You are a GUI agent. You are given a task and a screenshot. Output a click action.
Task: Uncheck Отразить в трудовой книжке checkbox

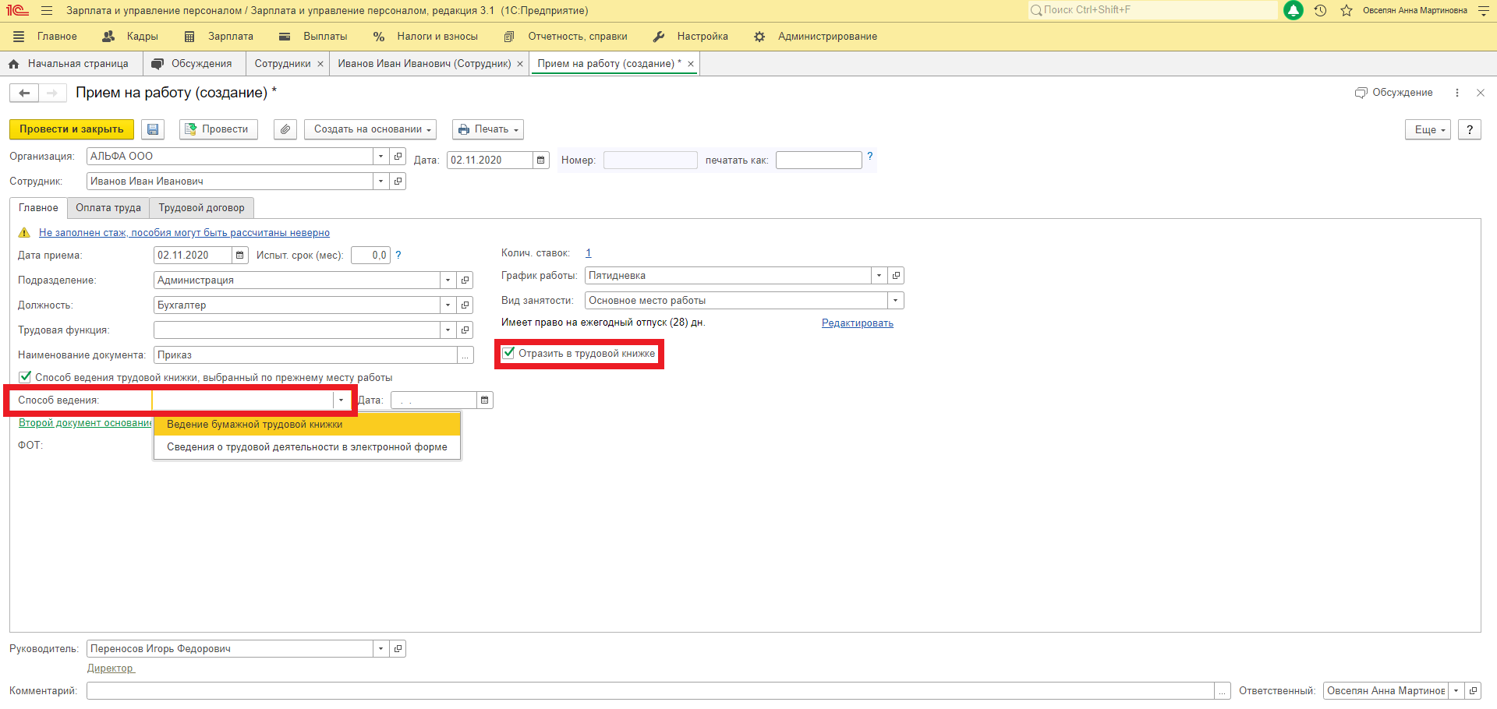509,353
